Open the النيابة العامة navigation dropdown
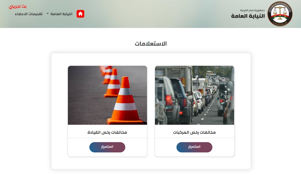Viewport: 301px width, 175px height. click(x=60, y=14)
